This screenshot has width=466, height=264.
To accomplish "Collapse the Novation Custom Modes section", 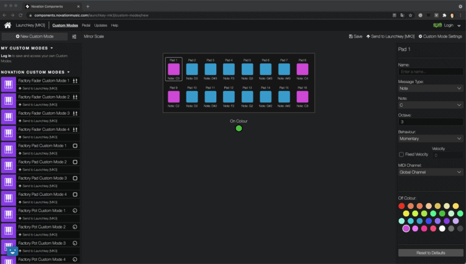I will 68,72.
